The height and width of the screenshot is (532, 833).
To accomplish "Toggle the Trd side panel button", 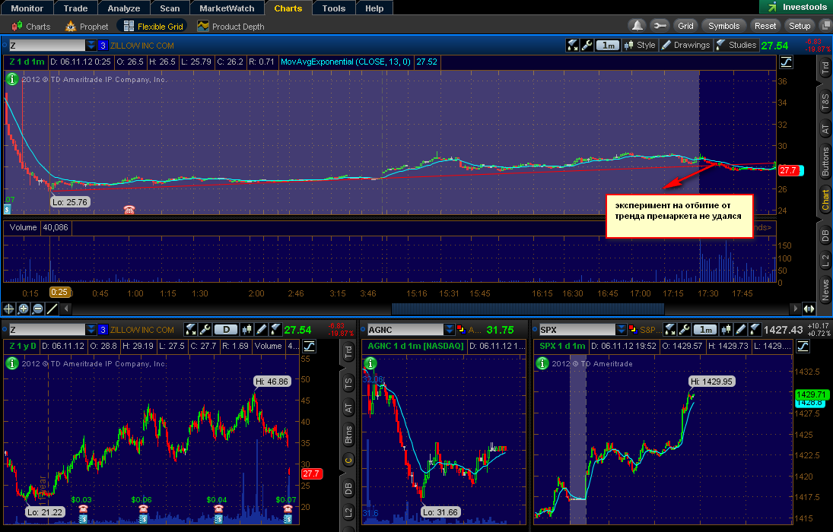I will (x=825, y=68).
